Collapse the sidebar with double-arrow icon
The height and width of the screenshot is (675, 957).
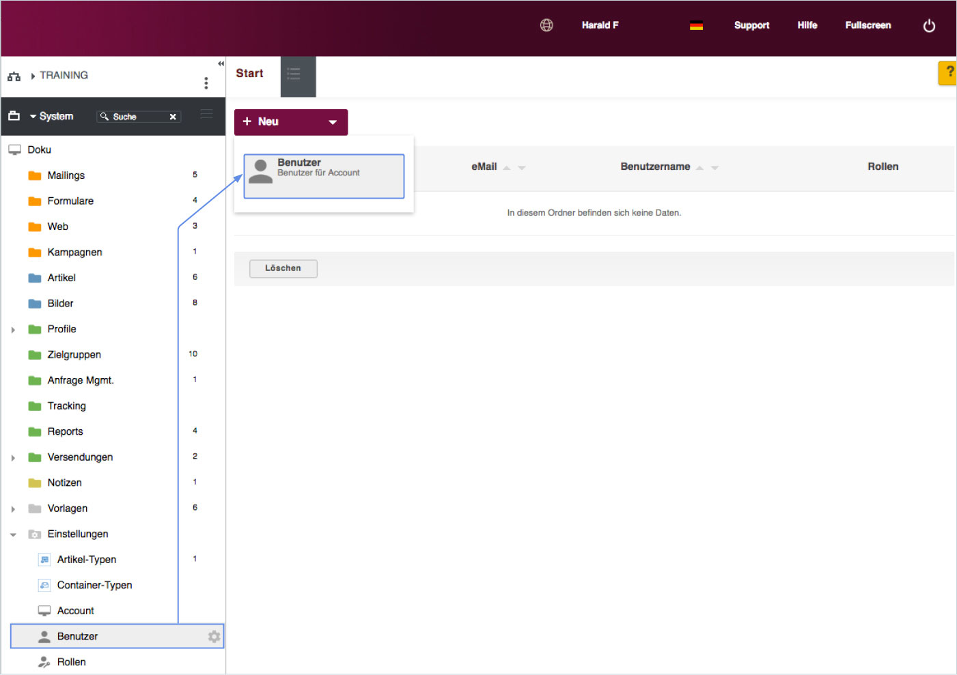(221, 63)
